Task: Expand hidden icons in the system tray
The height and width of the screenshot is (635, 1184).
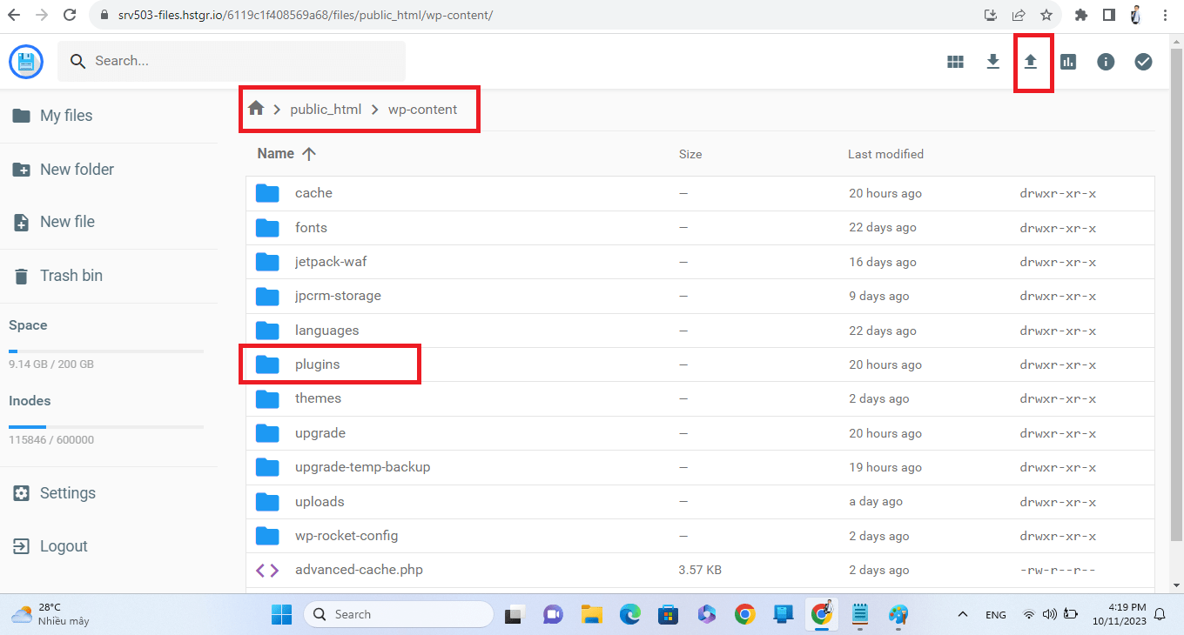Action: coord(963,614)
